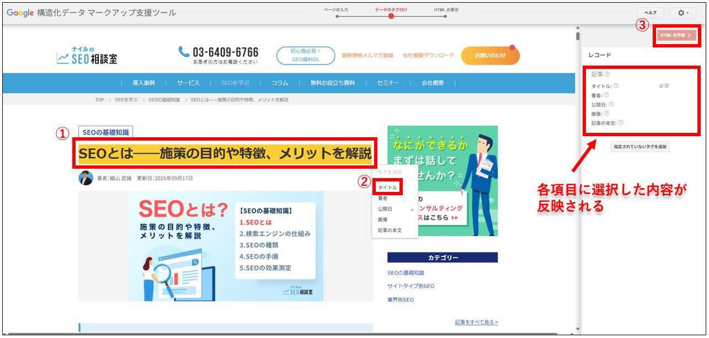Click the help icon beside 著者 field
The width and height of the screenshot is (709, 338).
point(606,95)
